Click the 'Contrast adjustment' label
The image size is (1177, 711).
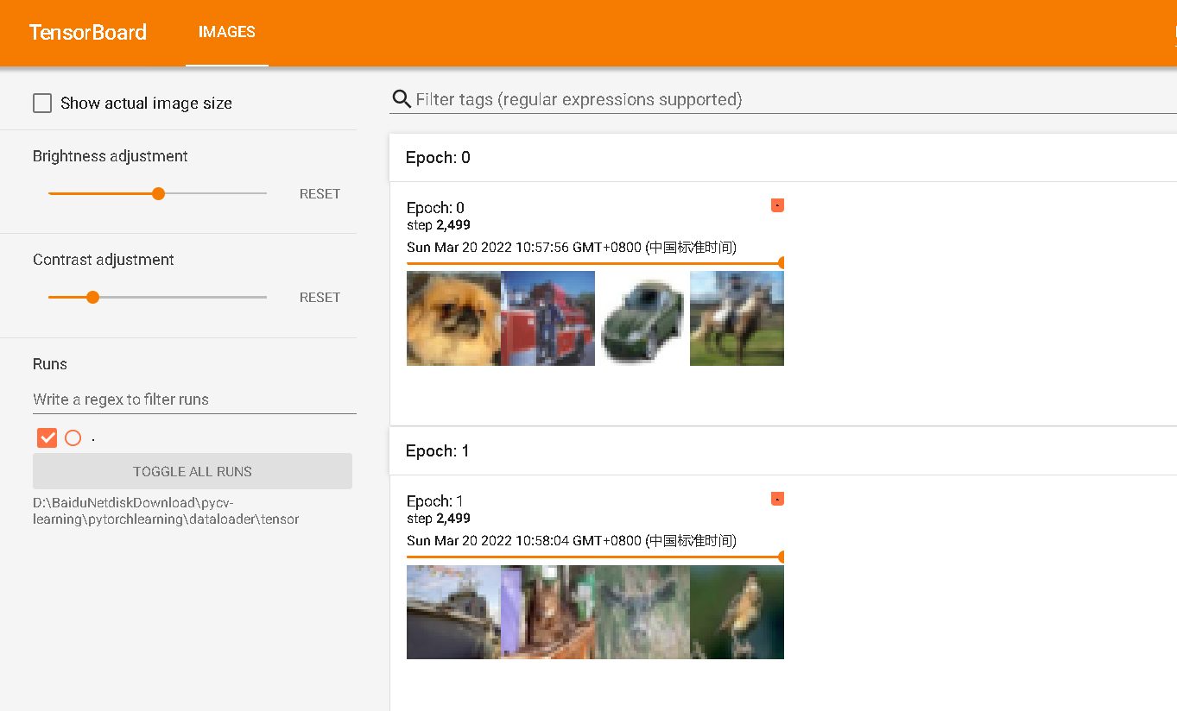click(x=104, y=260)
